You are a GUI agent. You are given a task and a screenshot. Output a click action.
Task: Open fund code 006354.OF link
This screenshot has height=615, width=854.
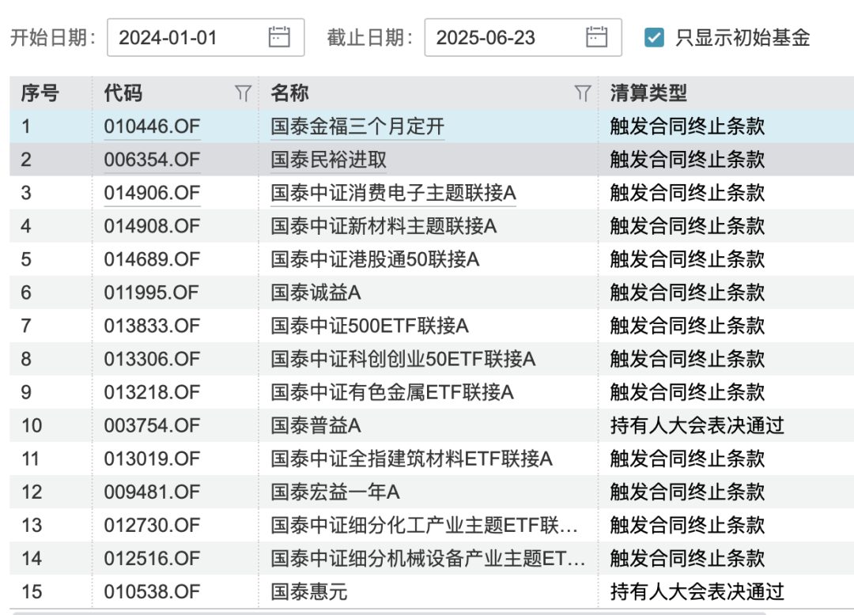tap(152, 160)
